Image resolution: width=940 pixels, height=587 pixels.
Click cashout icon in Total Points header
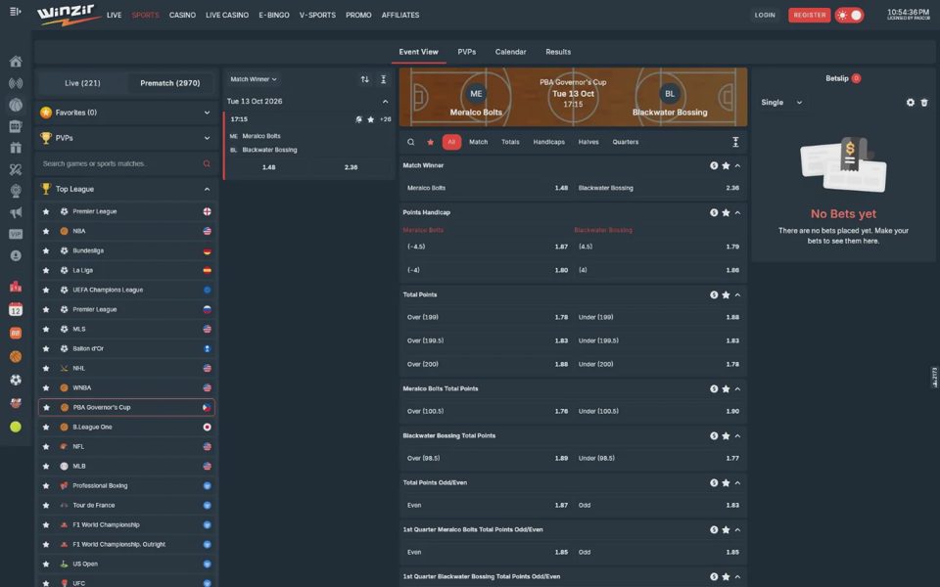pyautogui.click(x=714, y=294)
